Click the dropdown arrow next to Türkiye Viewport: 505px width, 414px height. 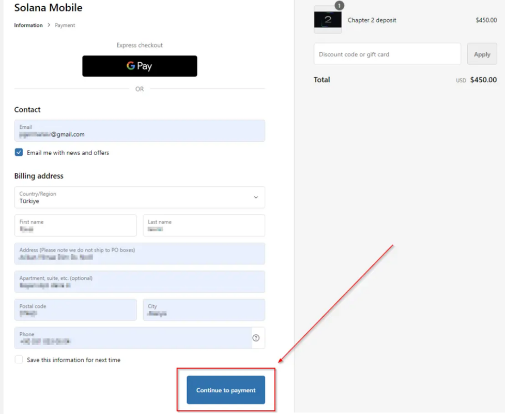(x=256, y=197)
